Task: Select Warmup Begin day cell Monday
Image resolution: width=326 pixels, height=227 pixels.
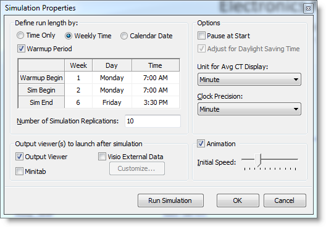Action: pos(112,78)
